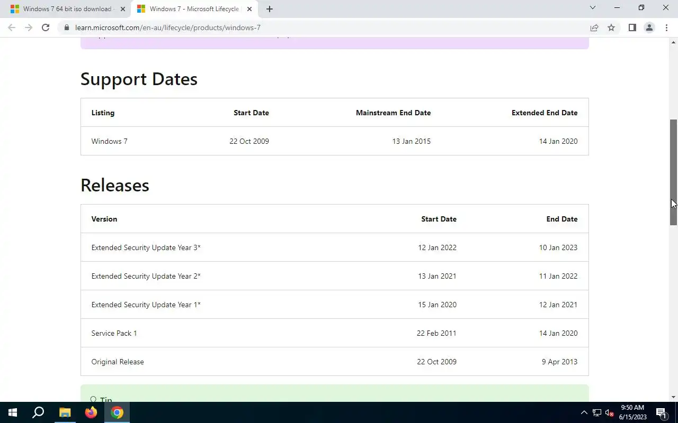Click the 11 Jan 2022 end date

coord(558,276)
